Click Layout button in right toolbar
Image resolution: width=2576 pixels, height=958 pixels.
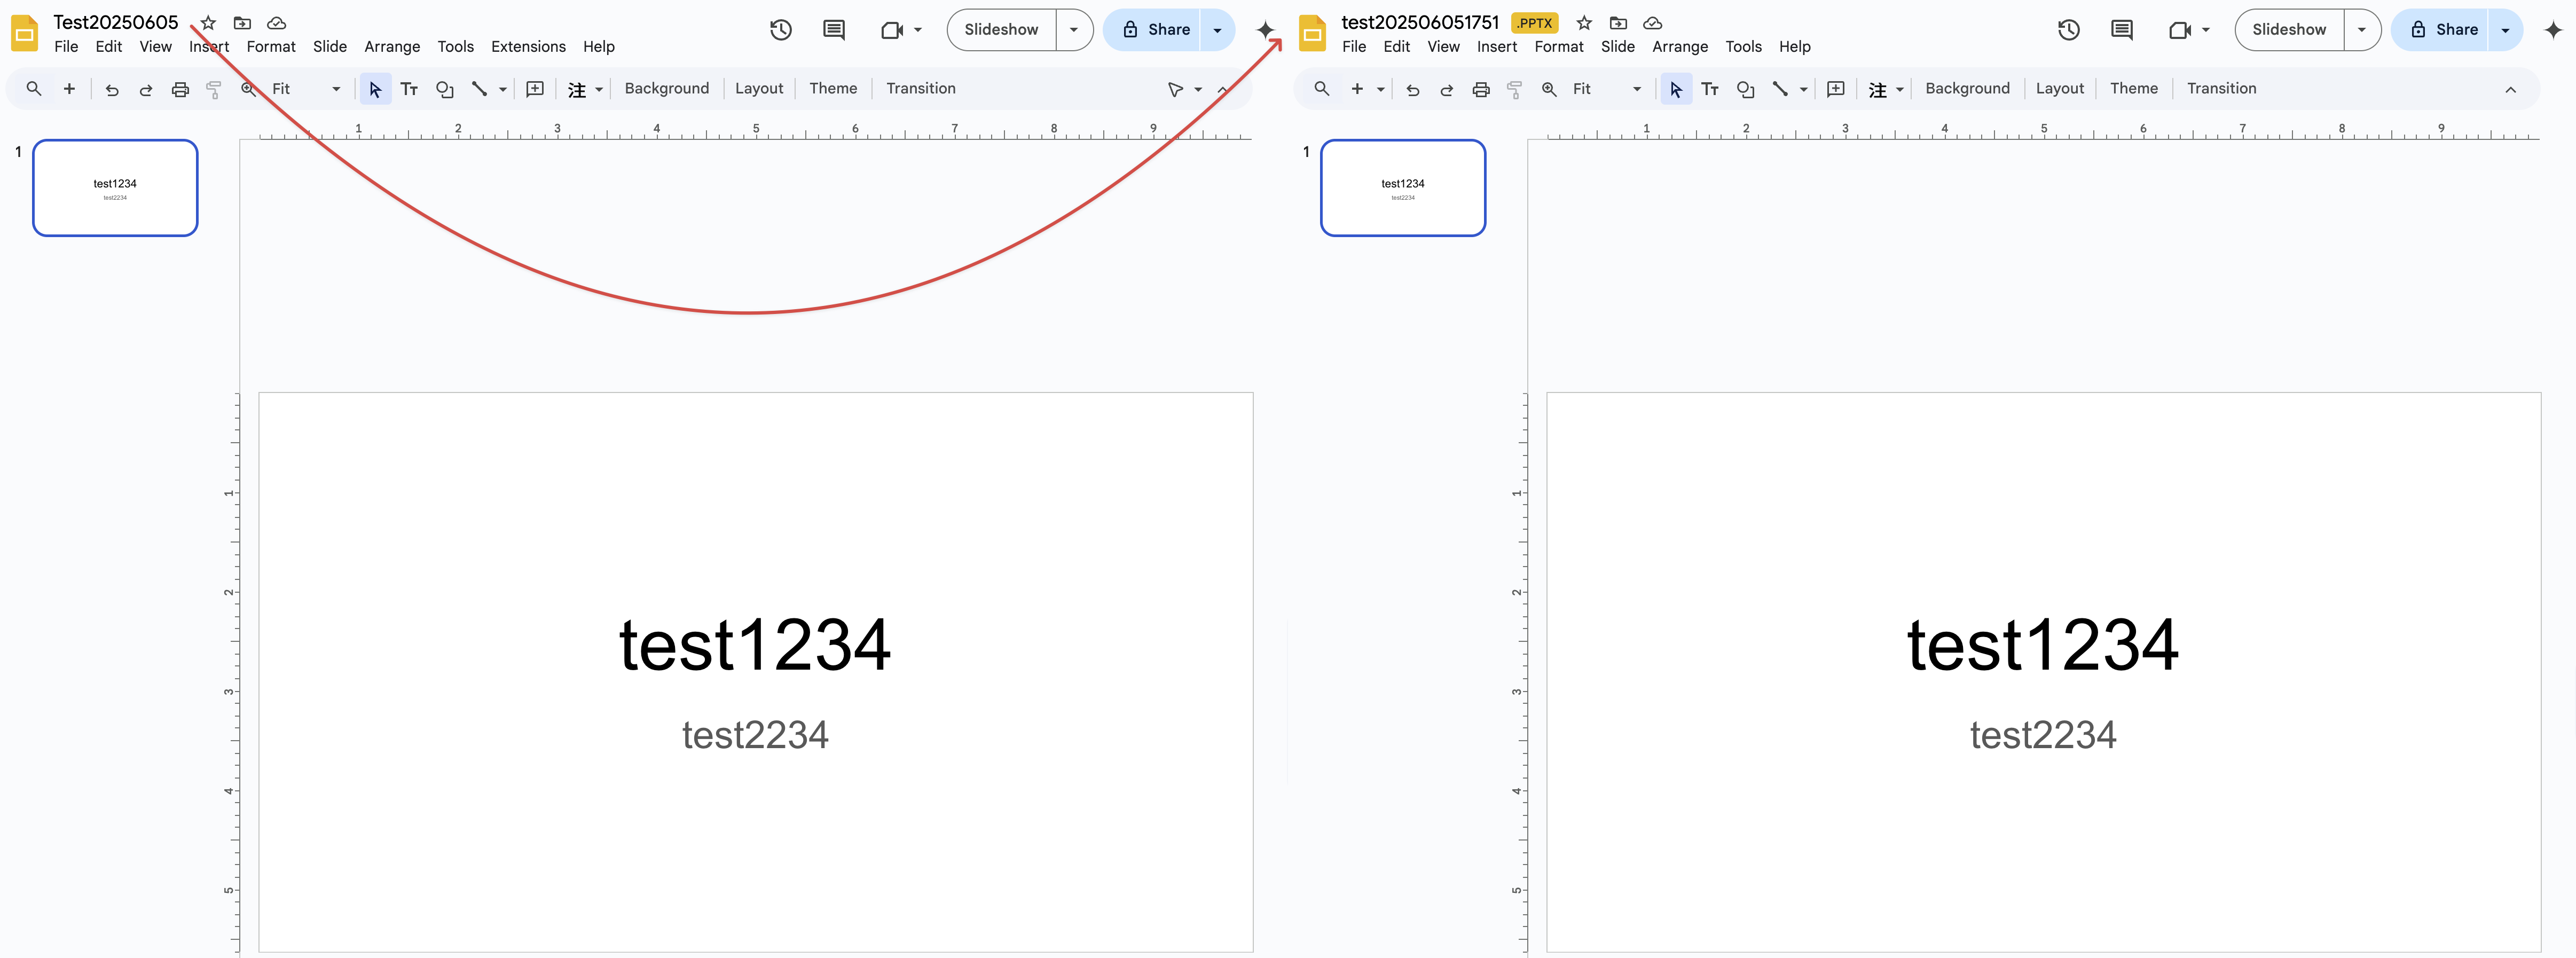coord(2060,89)
